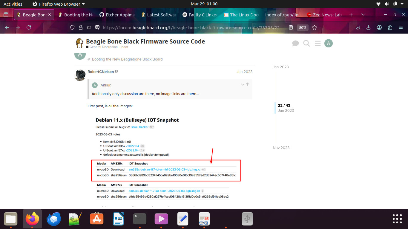408x229 pixels.
Task: Switch to Index of /pub/linux tab
Action: 283,15
